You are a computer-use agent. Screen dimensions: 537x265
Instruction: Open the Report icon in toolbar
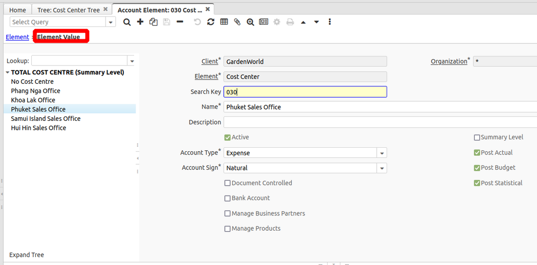264,22
